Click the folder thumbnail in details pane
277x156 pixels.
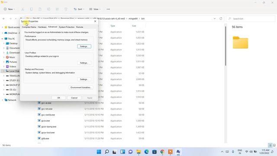point(241,42)
